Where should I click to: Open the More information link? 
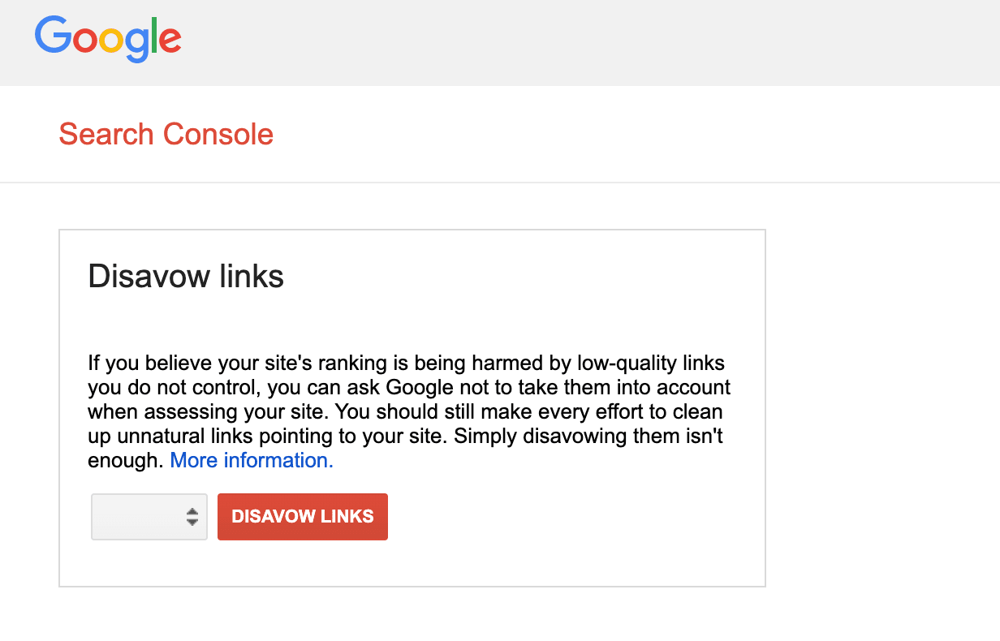251,460
